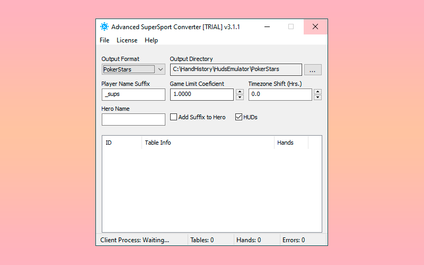
Task: Increase Game Limit Coeficient with up arrow
Action: [240, 92]
